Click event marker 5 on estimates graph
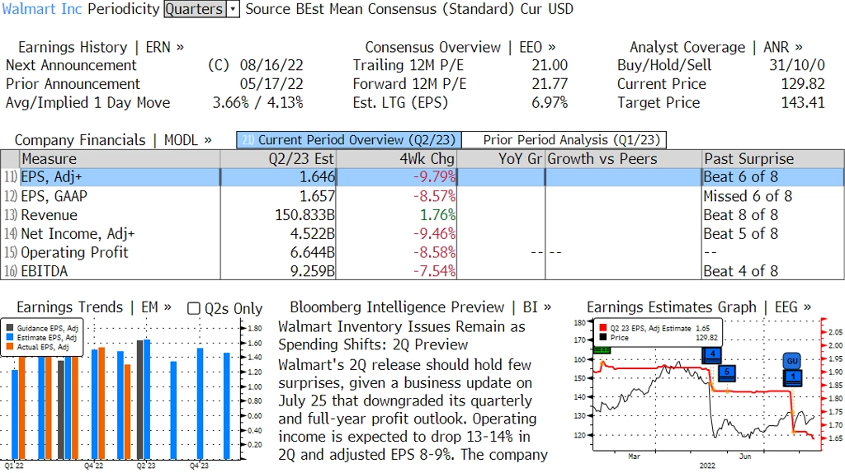This screenshot has height=473, width=845. [726, 373]
